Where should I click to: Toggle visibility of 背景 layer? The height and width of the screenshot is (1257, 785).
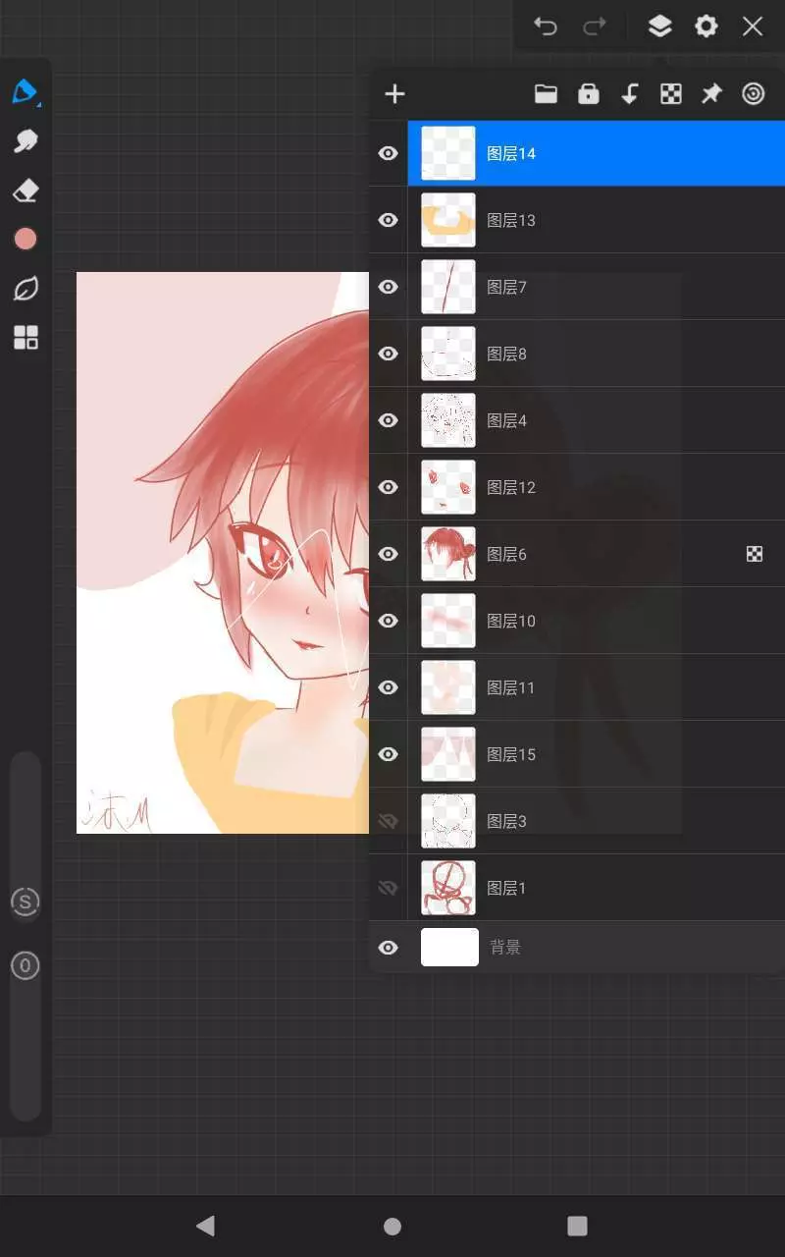389,948
